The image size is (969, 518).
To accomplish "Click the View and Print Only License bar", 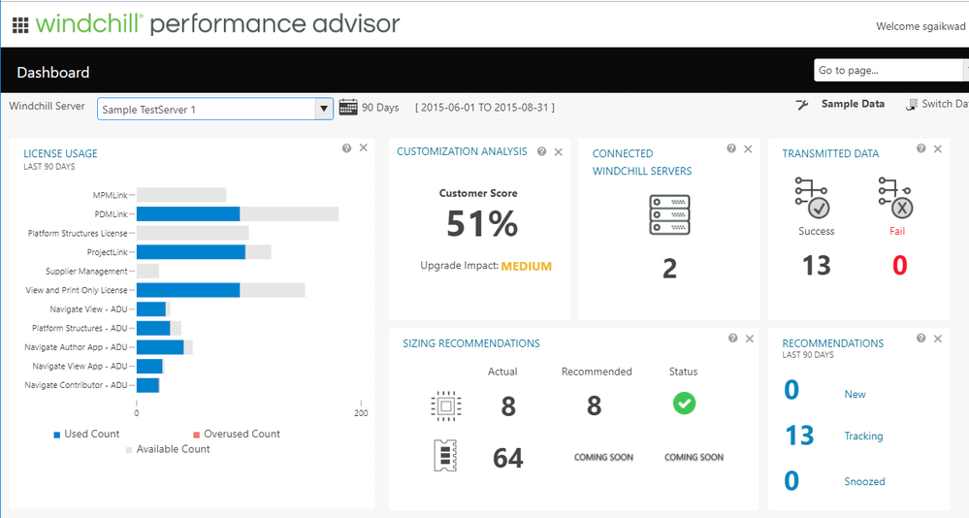I will 188,290.
